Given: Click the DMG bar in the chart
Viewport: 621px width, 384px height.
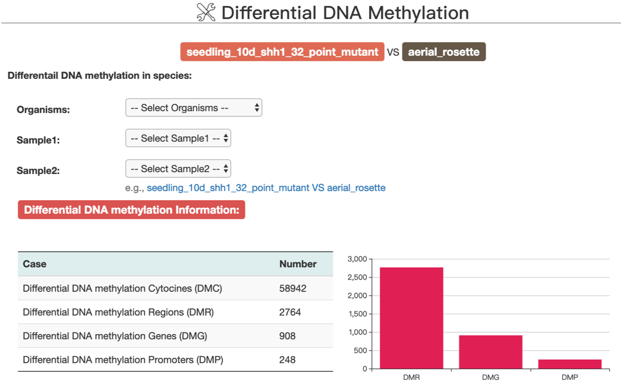Looking at the screenshot, I should pos(491,350).
